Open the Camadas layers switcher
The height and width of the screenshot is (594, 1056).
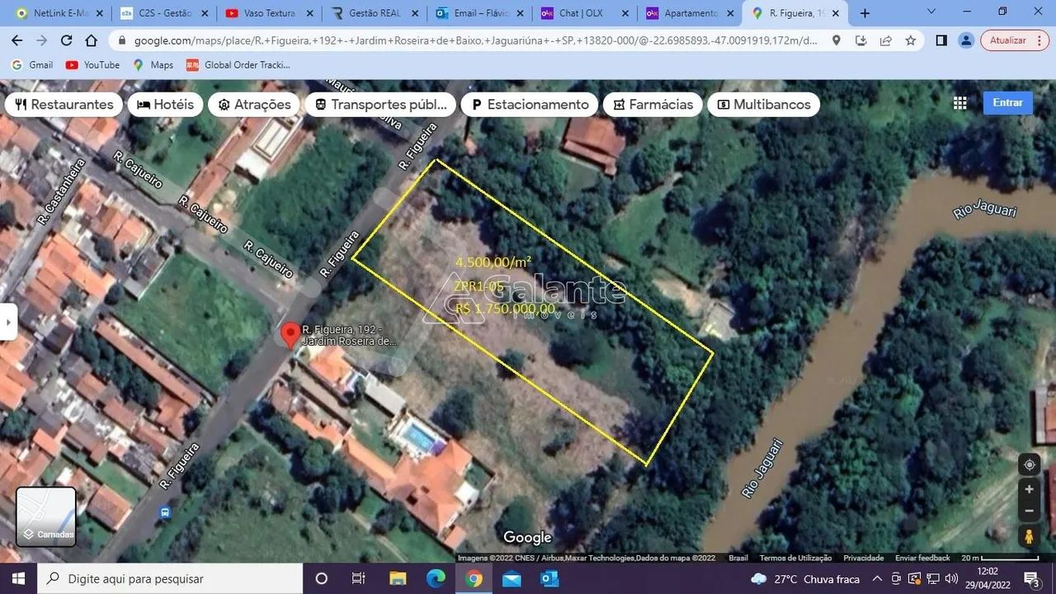point(46,517)
